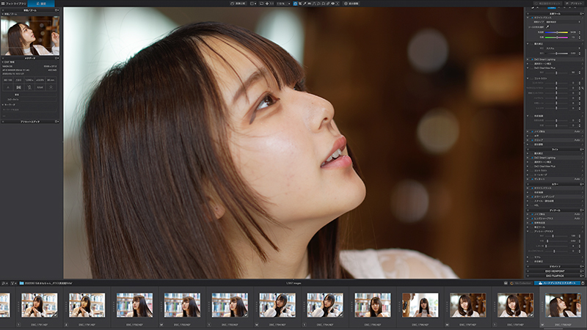Image resolution: width=587 pixels, height=330 pixels.
Task: Click the Geometry palette header
Action: point(555,266)
